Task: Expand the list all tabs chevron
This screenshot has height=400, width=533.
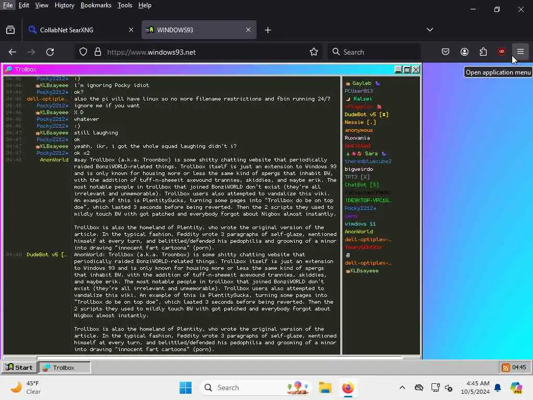Action: click(x=429, y=30)
